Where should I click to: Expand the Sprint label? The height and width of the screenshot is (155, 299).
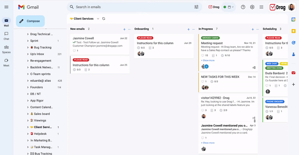28,41
